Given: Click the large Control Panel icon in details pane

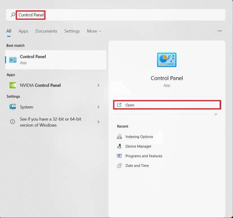Looking at the screenshot, I should (167, 60).
